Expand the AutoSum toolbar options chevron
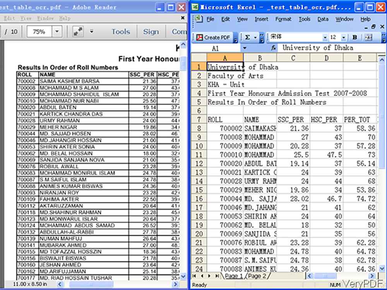This screenshot has height=290, width=387. click(x=262, y=38)
